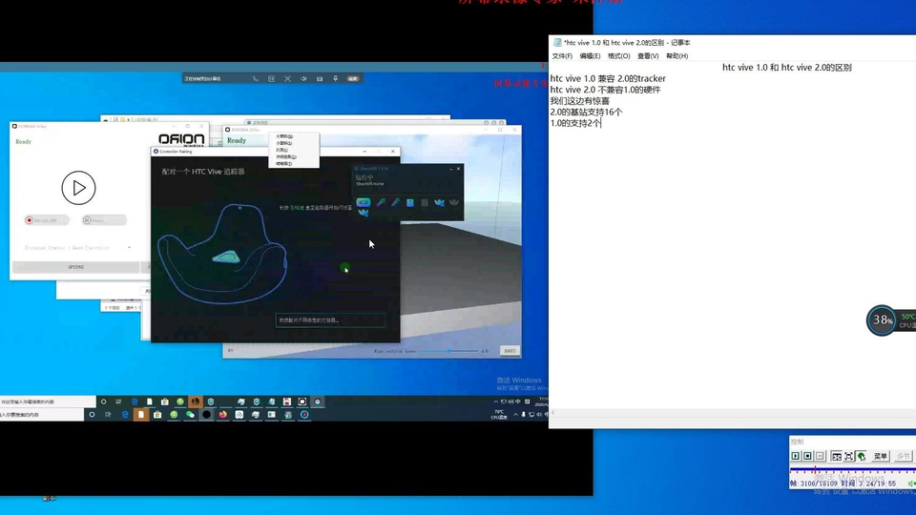This screenshot has width=916, height=515.
Task: Click the Edge icon on the lower inner taskbar
Action: pyautogui.click(x=125, y=415)
